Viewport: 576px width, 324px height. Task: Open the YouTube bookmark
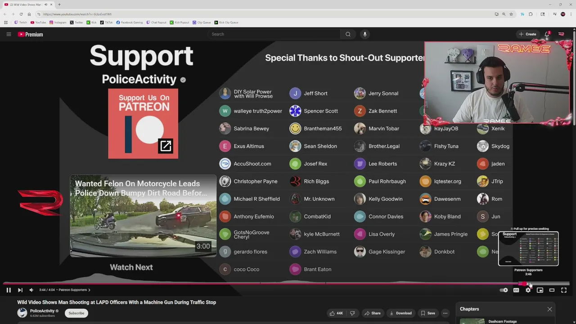[38, 22]
